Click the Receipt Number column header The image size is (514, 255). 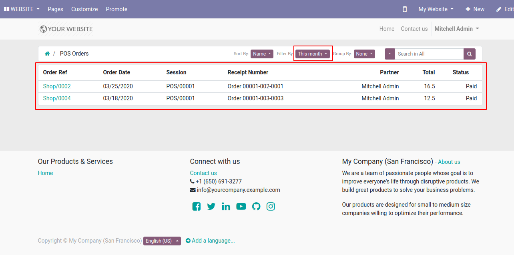[248, 72]
